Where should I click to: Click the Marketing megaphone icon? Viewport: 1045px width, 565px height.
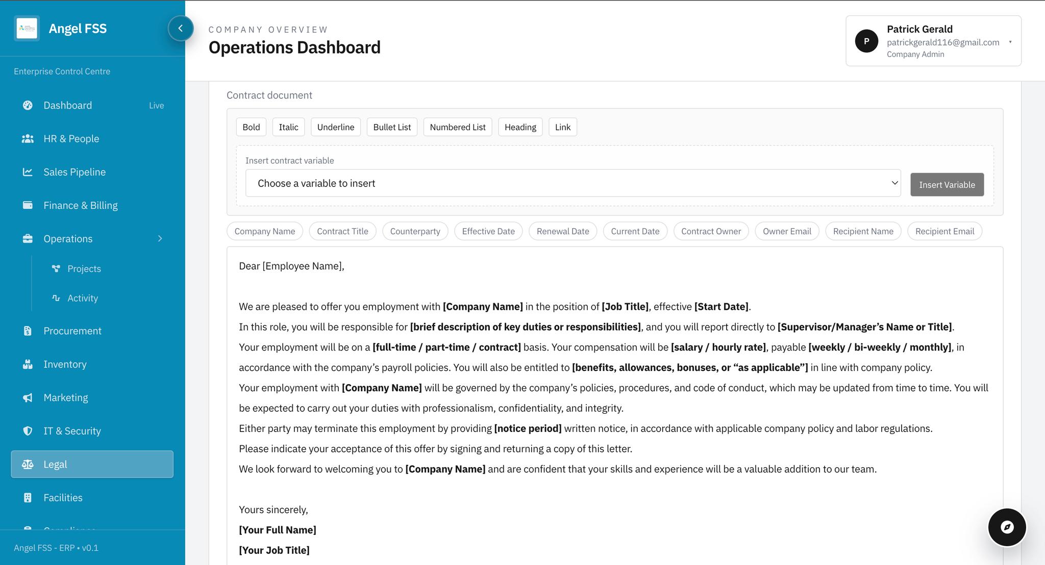(28, 398)
